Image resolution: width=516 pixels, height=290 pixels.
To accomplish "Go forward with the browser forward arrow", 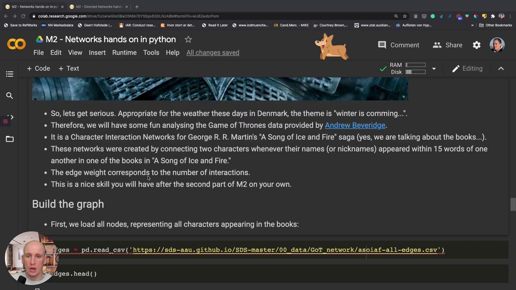I will pyautogui.click(x=15, y=16).
